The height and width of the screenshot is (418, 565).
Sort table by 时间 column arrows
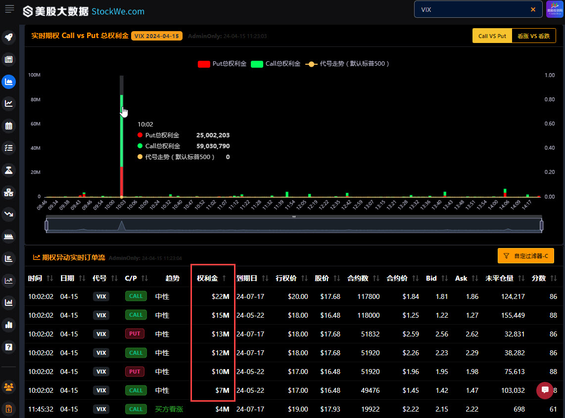pos(50,278)
